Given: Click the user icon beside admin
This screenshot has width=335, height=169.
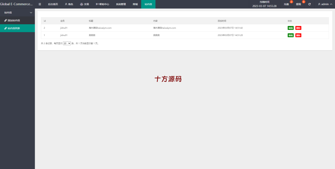Looking at the screenshot, I should point(319,4).
